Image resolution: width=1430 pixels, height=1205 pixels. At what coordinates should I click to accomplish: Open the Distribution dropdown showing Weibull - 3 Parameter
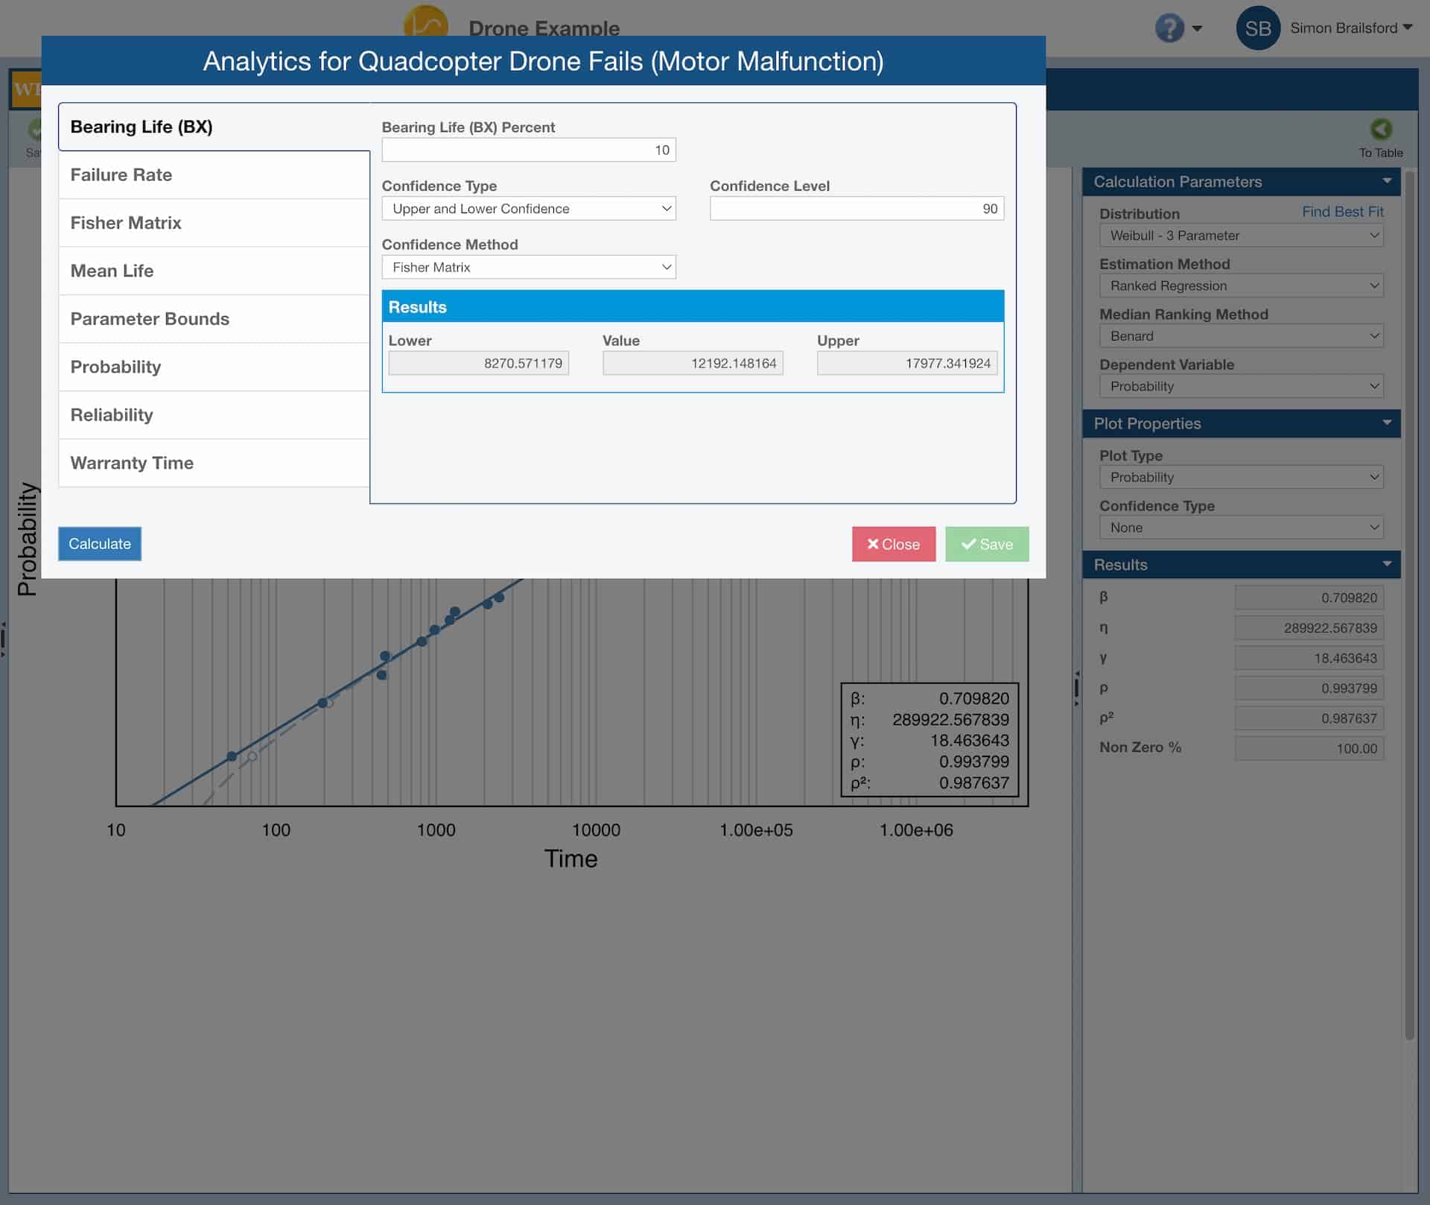pyautogui.click(x=1240, y=235)
